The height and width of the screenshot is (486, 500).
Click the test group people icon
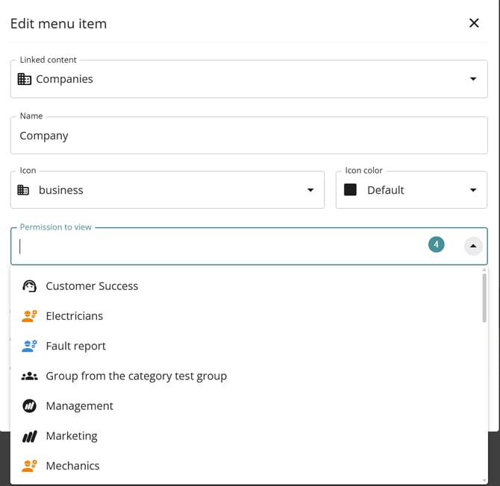[30, 376]
